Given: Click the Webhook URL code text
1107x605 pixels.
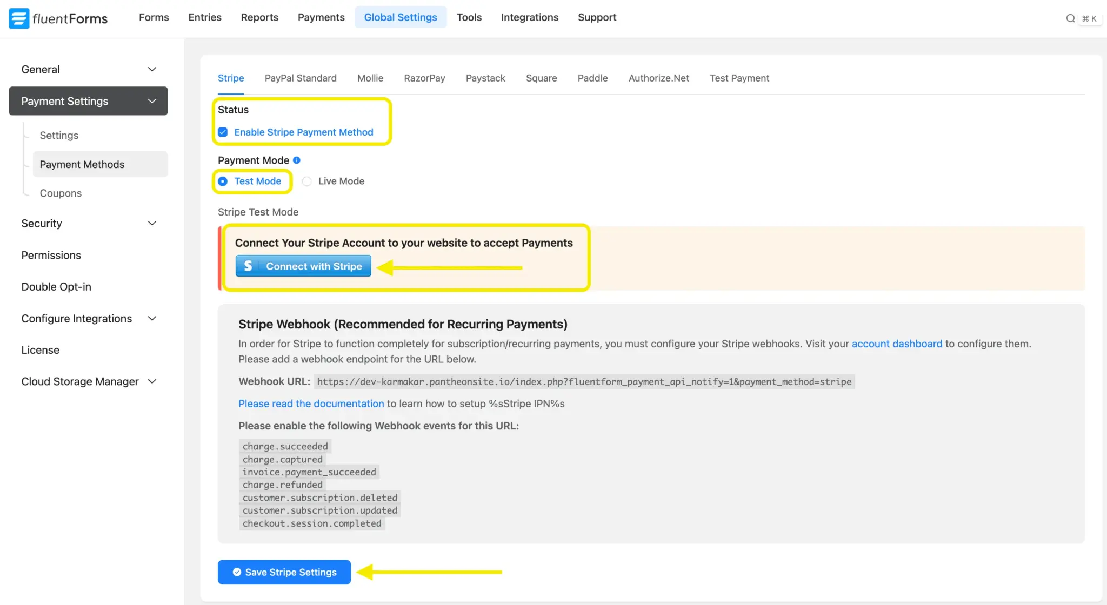Looking at the screenshot, I should 584,382.
